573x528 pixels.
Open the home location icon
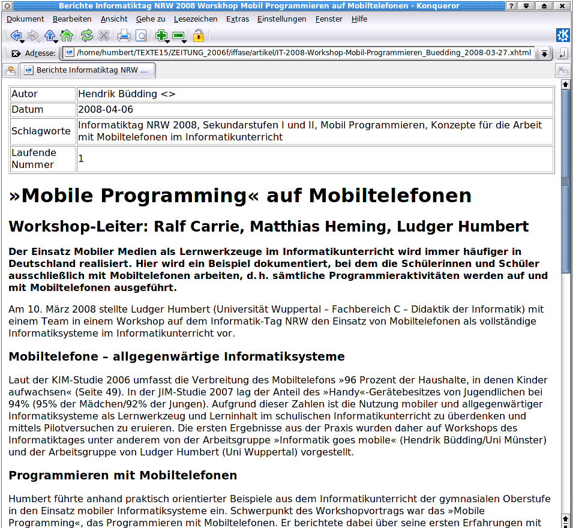[x=67, y=36]
